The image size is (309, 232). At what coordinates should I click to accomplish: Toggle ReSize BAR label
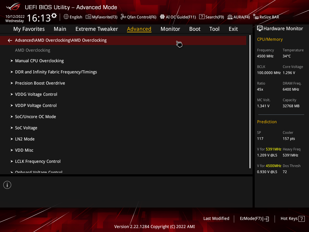(269, 17)
